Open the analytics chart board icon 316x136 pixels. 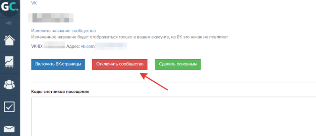9,63
